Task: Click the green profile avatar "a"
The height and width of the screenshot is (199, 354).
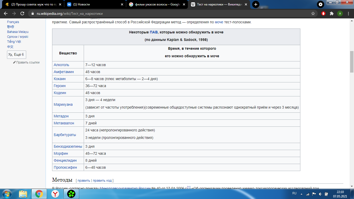Action: click(340, 13)
